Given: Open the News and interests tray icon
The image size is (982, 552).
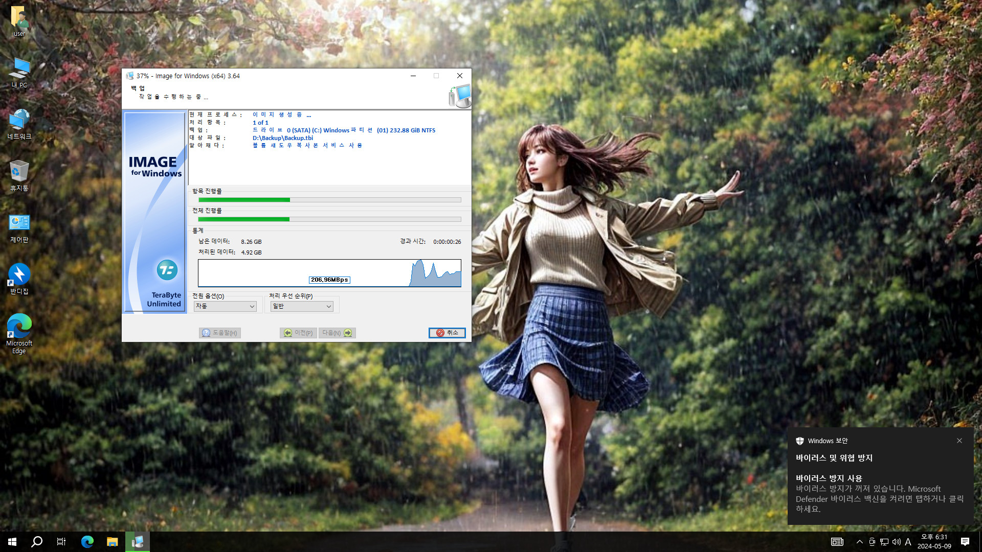Looking at the screenshot, I should coord(837,542).
